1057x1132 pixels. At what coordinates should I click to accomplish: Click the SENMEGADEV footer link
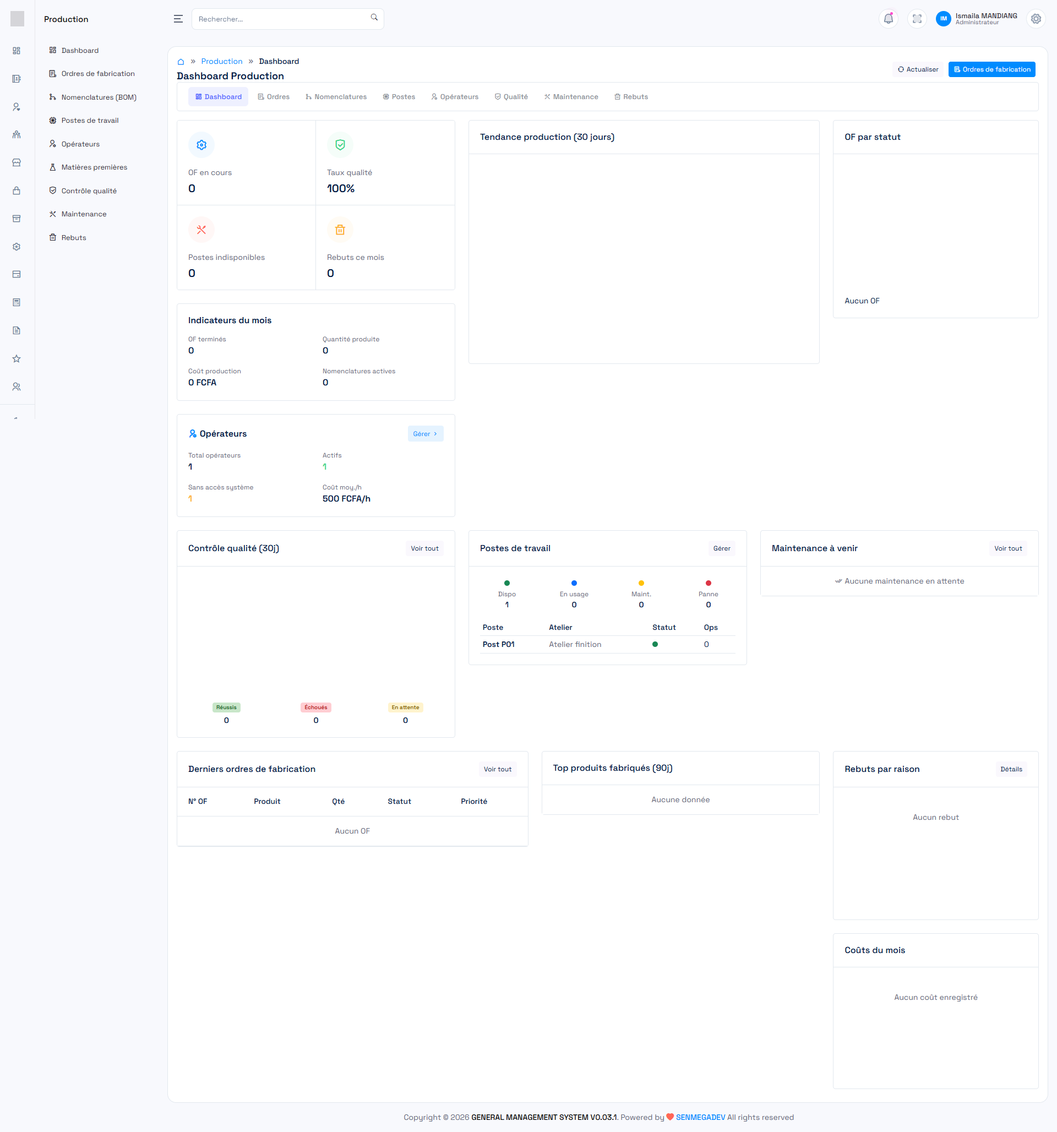(x=700, y=1117)
